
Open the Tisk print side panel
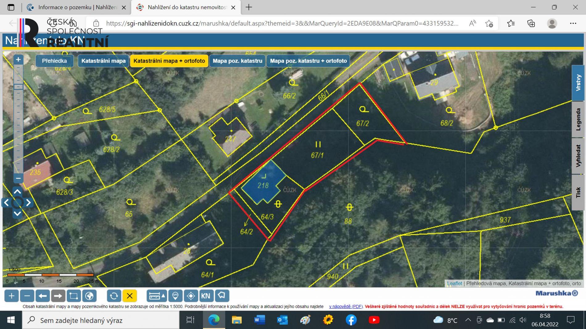click(578, 192)
